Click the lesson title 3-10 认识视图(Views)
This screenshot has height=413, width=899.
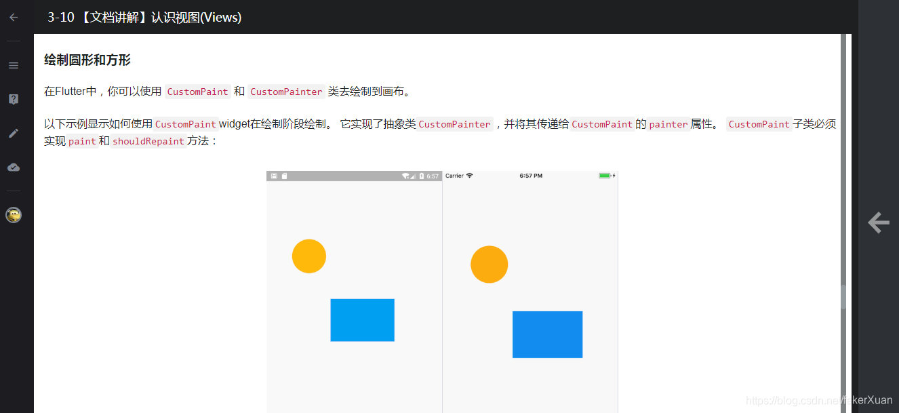pyautogui.click(x=144, y=18)
